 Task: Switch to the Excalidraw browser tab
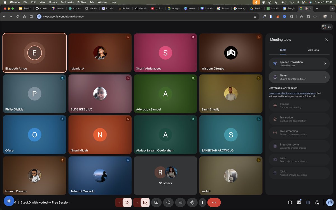(108, 8)
